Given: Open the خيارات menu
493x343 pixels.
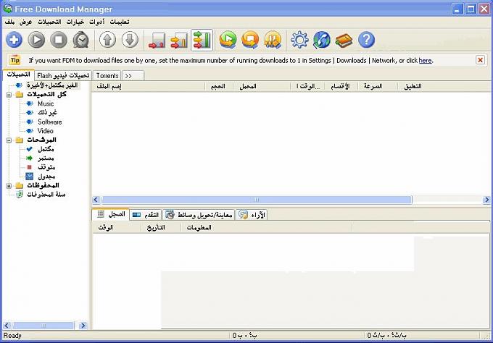Looking at the screenshot, I should (x=75, y=22).
